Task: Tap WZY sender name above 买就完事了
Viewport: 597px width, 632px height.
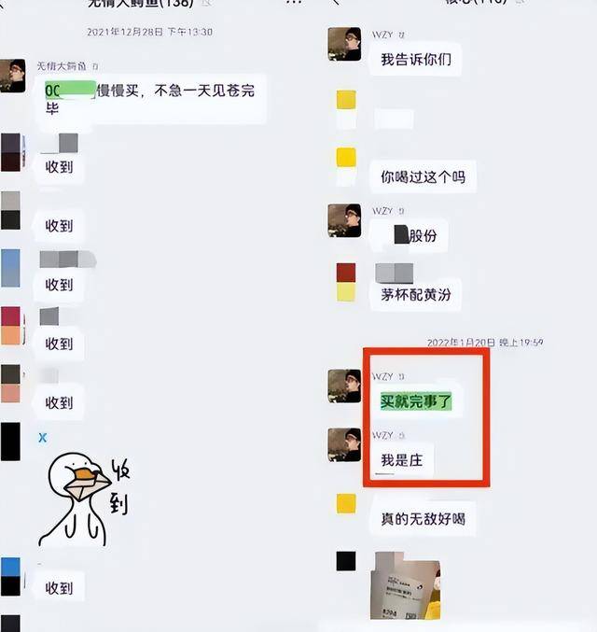Action: pyautogui.click(x=382, y=377)
